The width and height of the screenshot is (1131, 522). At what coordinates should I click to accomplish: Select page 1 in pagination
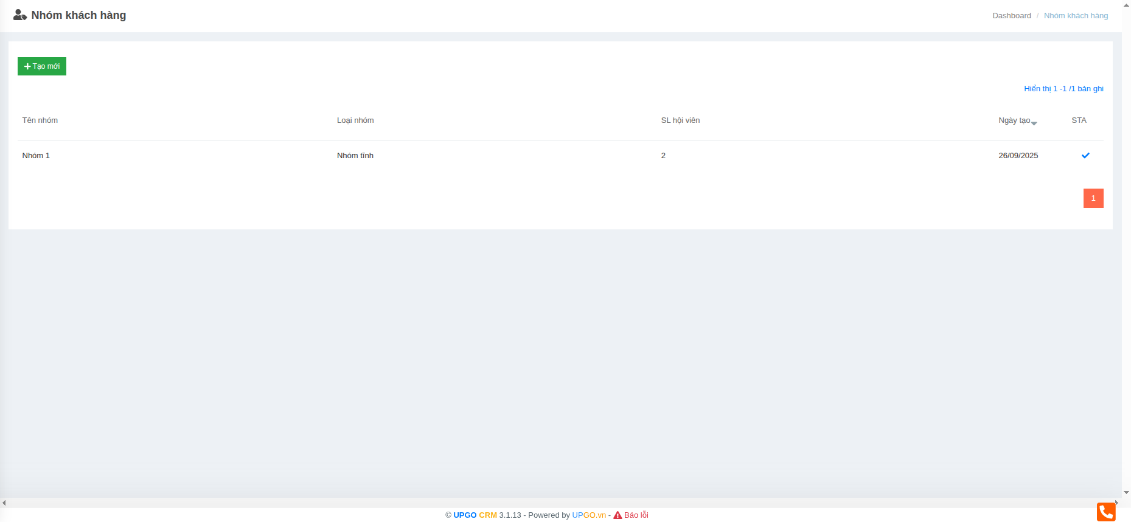tap(1093, 198)
